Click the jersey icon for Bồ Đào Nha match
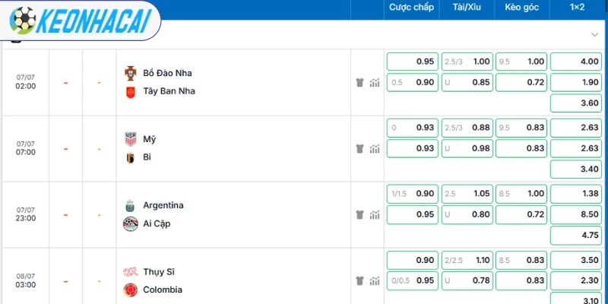 (x=359, y=82)
